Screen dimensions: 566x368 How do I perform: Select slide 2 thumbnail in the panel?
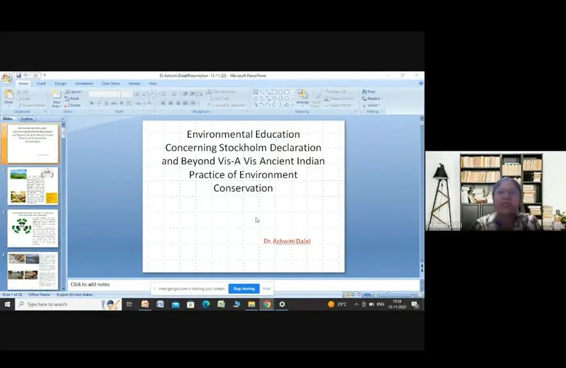[x=33, y=187]
